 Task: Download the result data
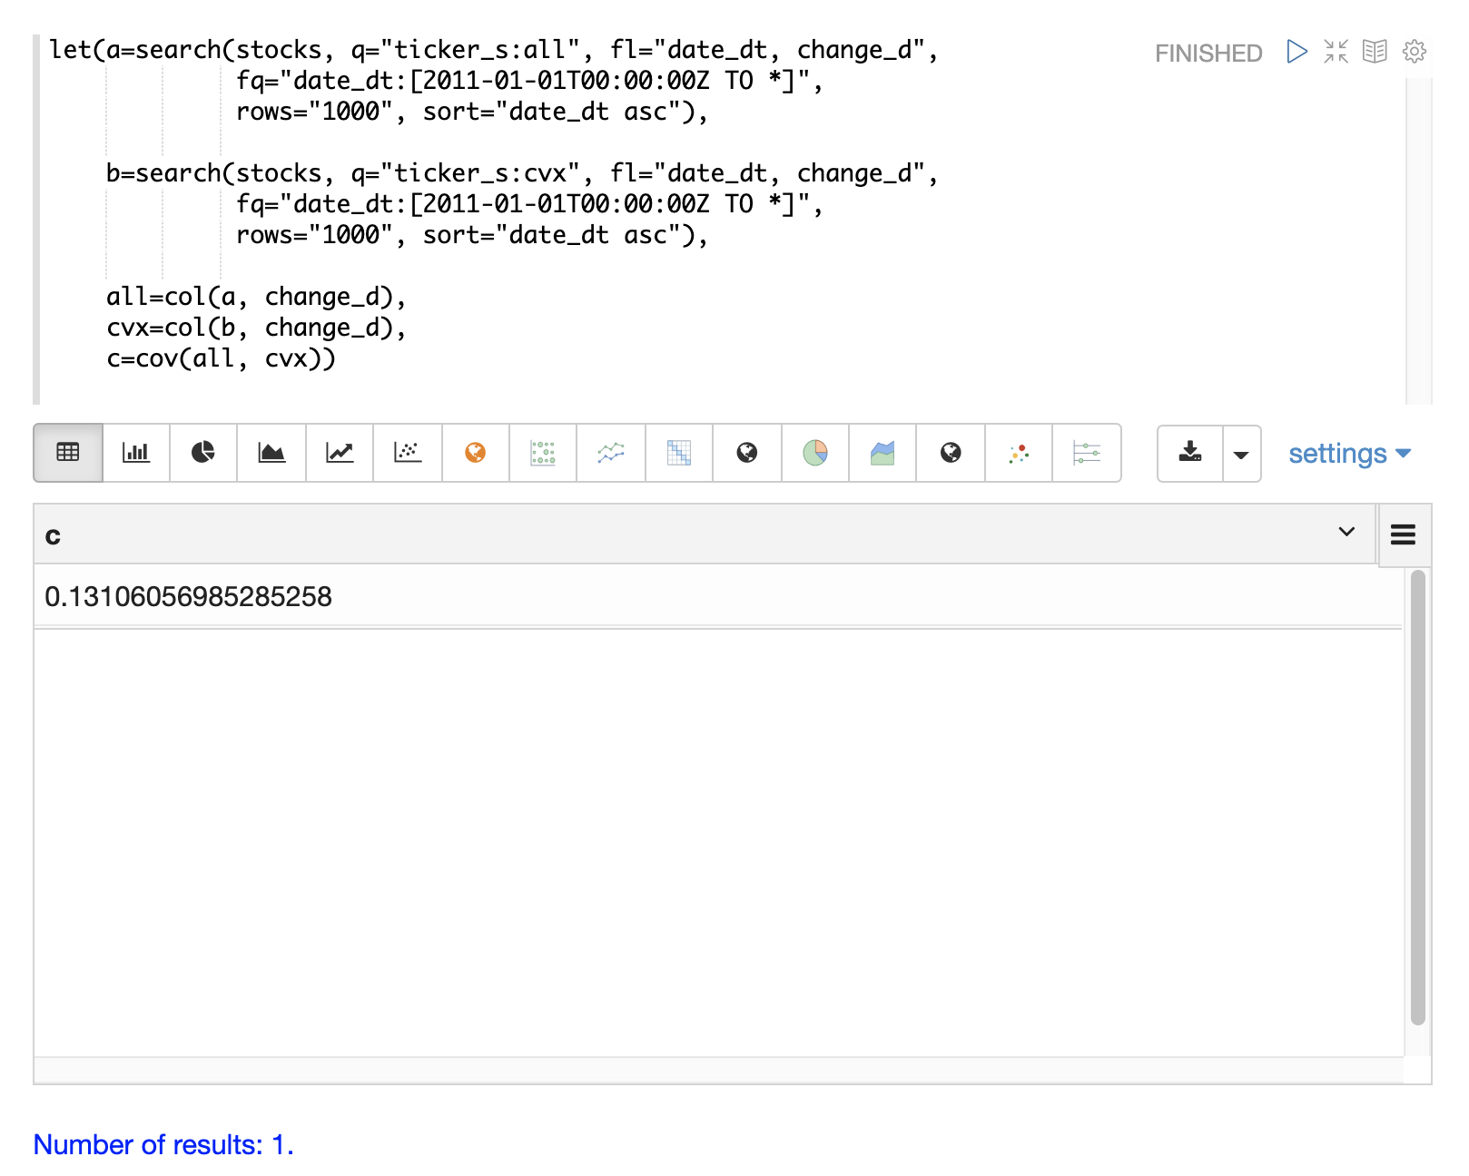[1190, 453]
